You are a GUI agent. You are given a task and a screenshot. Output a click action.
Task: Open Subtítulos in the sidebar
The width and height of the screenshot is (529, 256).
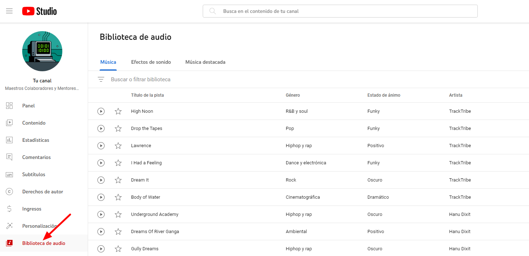[44, 174]
